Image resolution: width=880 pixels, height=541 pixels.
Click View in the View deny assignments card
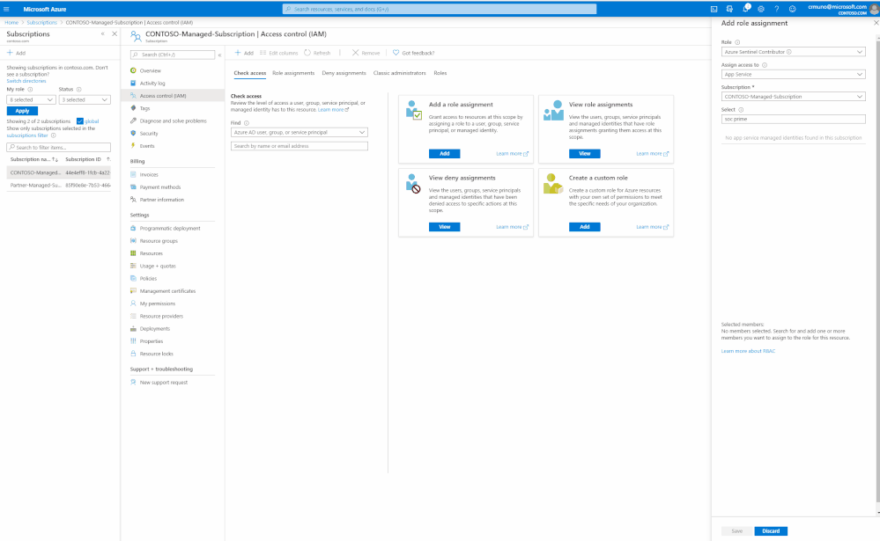pyautogui.click(x=445, y=227)
